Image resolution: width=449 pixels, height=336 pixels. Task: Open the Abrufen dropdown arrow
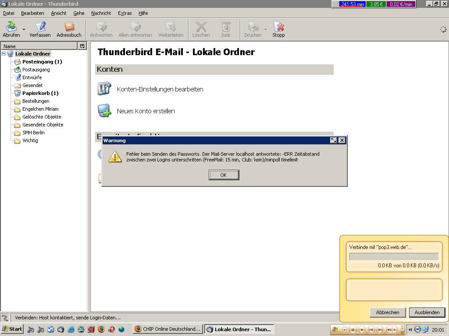(24, 29)
